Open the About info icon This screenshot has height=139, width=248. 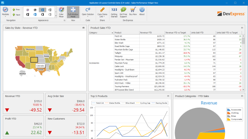pyautogui.click(x=142, y=10)
